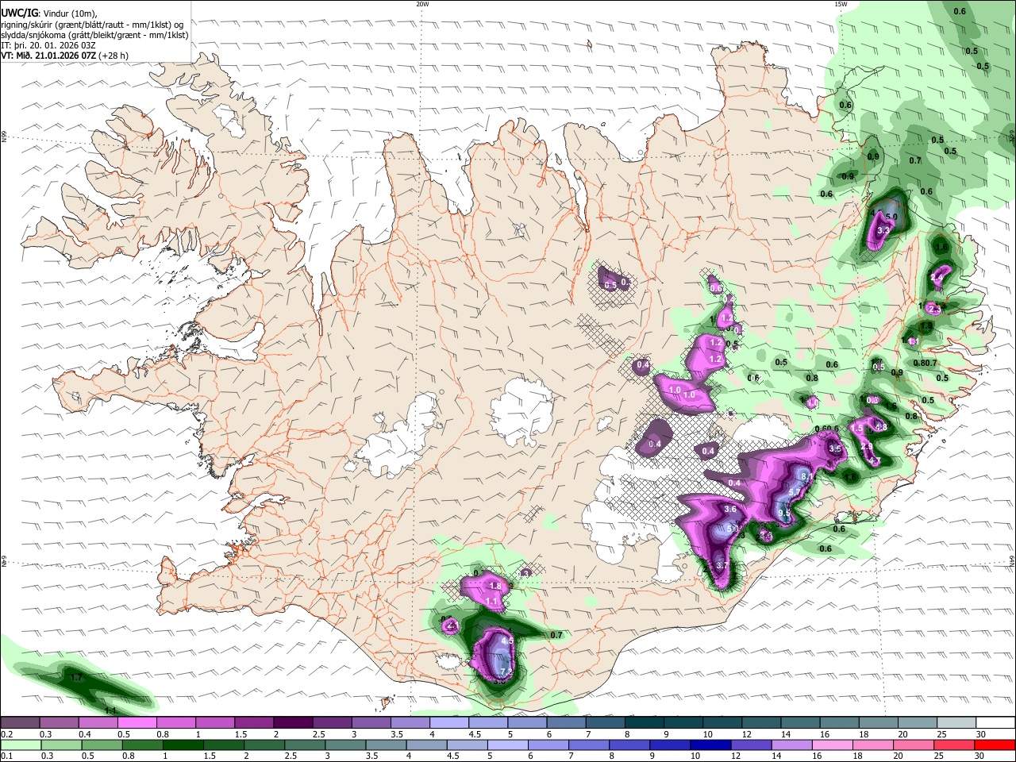Click the 5.0 precipitation value in the northeast
The image size is (1016, 762).
pos(891,216)
